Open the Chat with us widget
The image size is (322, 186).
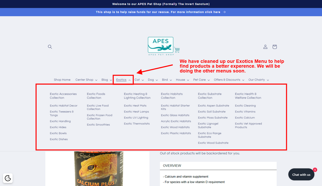coord(301,175)
